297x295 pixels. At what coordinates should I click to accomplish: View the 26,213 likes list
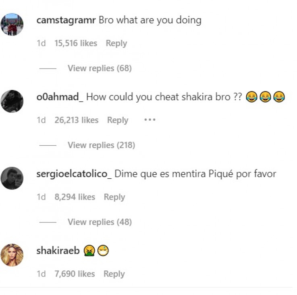tap(77, 120)
